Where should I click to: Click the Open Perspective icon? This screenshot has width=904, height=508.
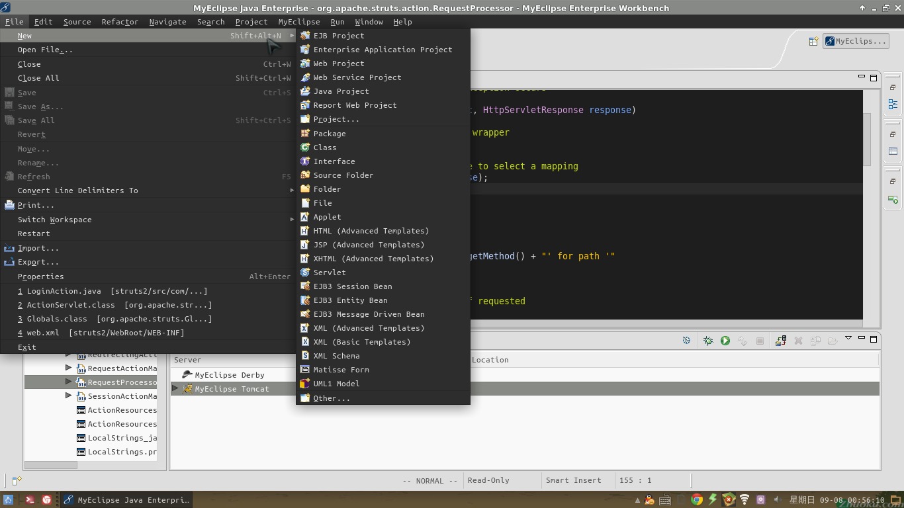[813, 41]
